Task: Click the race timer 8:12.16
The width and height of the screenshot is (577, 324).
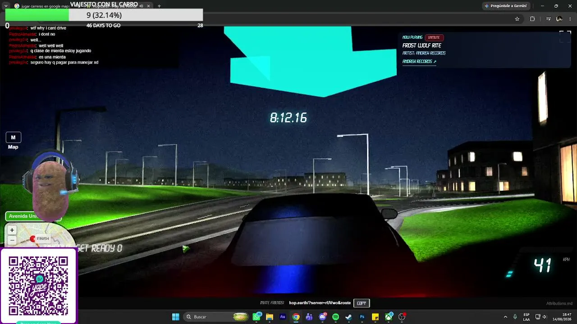Action: (288, 118)
